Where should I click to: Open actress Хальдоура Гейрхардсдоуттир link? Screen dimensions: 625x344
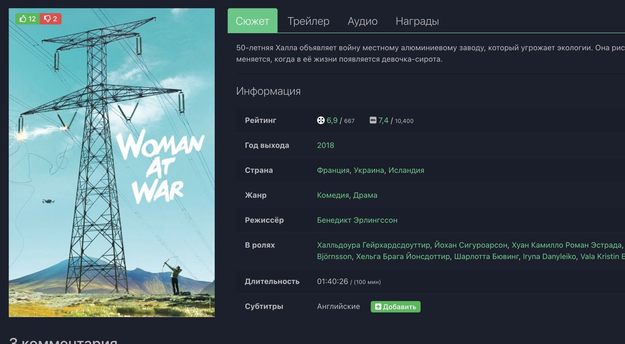pos(374,245)
